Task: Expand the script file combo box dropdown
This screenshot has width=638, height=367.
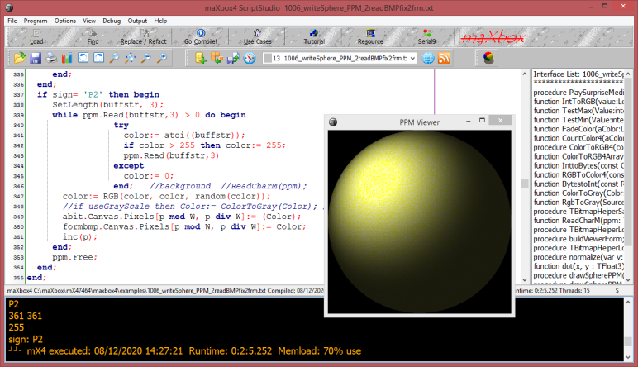Action: [412, 59]
